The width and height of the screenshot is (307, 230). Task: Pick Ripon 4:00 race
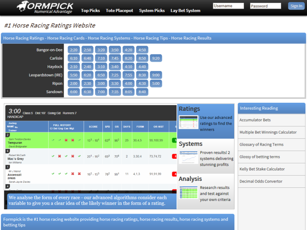click(129, 84)
